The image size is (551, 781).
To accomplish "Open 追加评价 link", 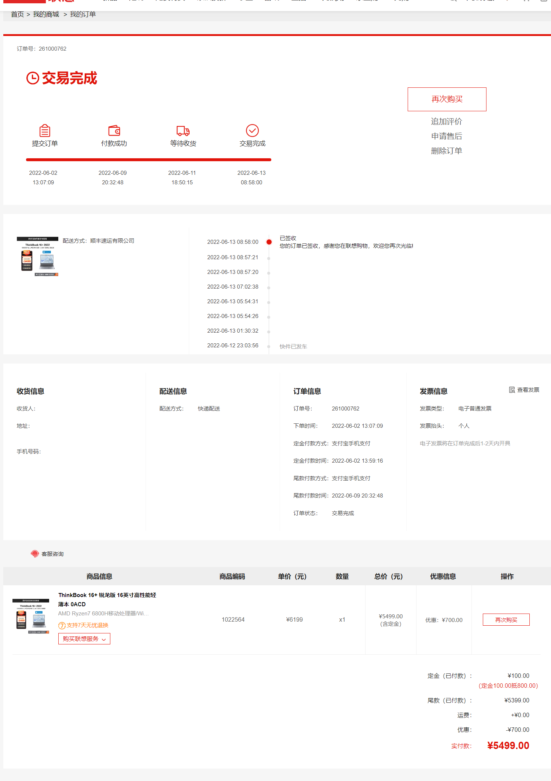I will pyautogui.click(x=447, y=122).
